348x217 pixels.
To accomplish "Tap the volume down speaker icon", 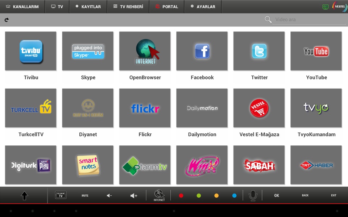I will (109, 196).
